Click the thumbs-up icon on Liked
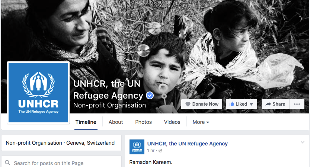 point(232,104)
